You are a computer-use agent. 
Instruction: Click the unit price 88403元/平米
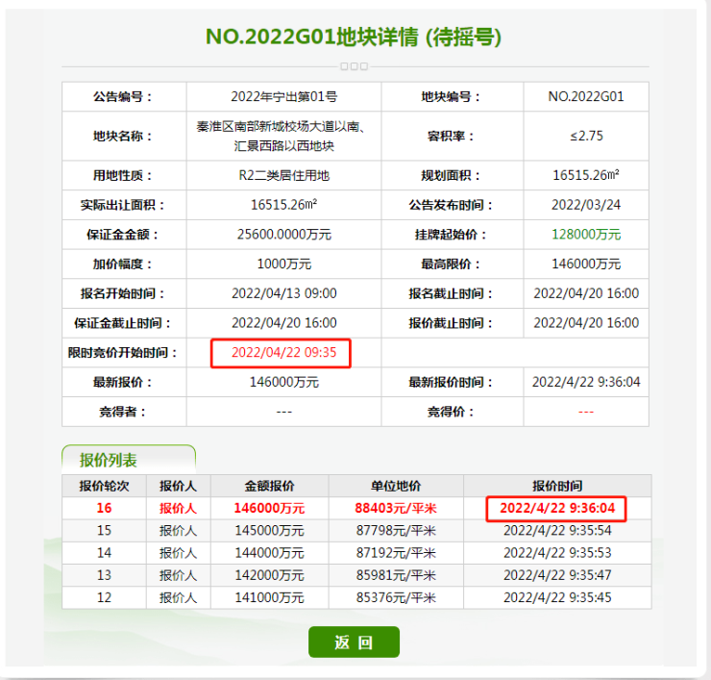point(395,508)
